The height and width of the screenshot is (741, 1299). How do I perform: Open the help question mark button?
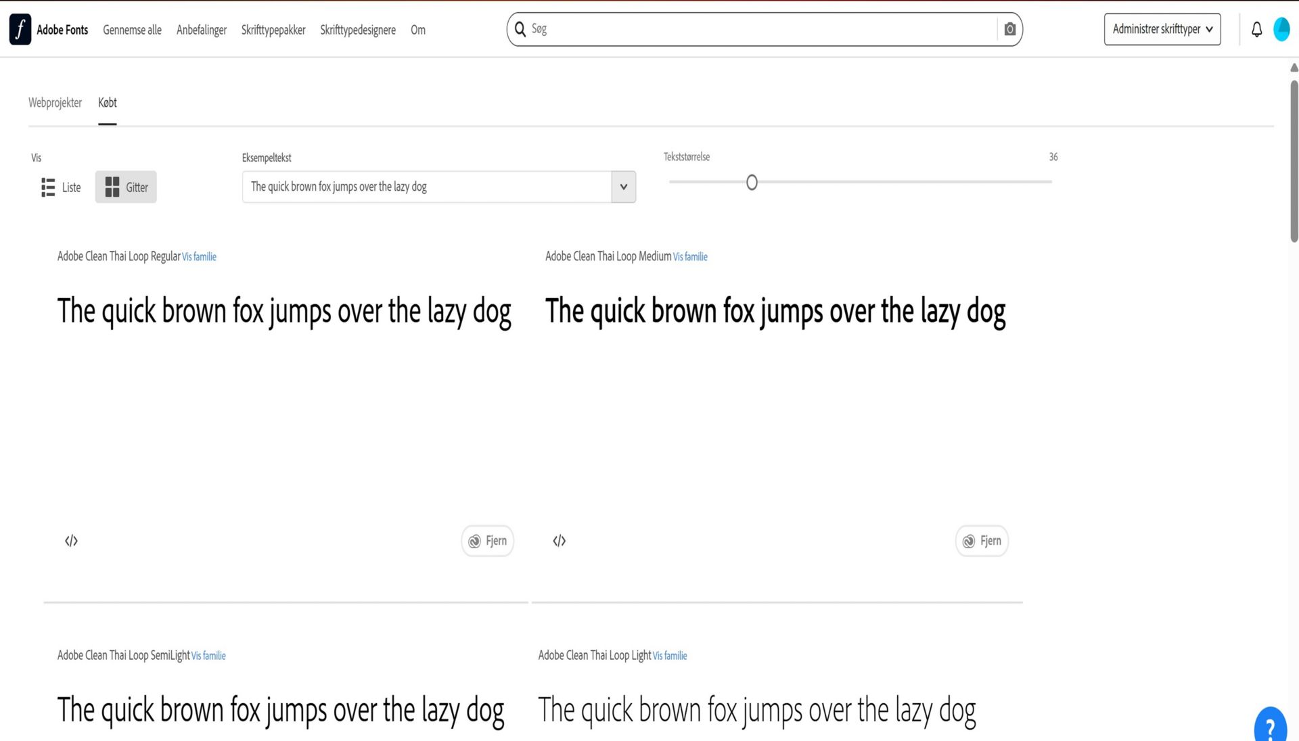(1270, 727)
